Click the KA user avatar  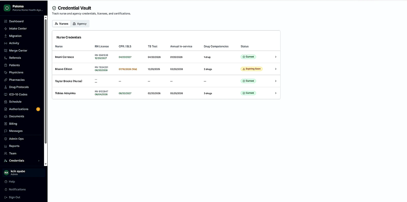pyautogui.click(x=6, y=172)
